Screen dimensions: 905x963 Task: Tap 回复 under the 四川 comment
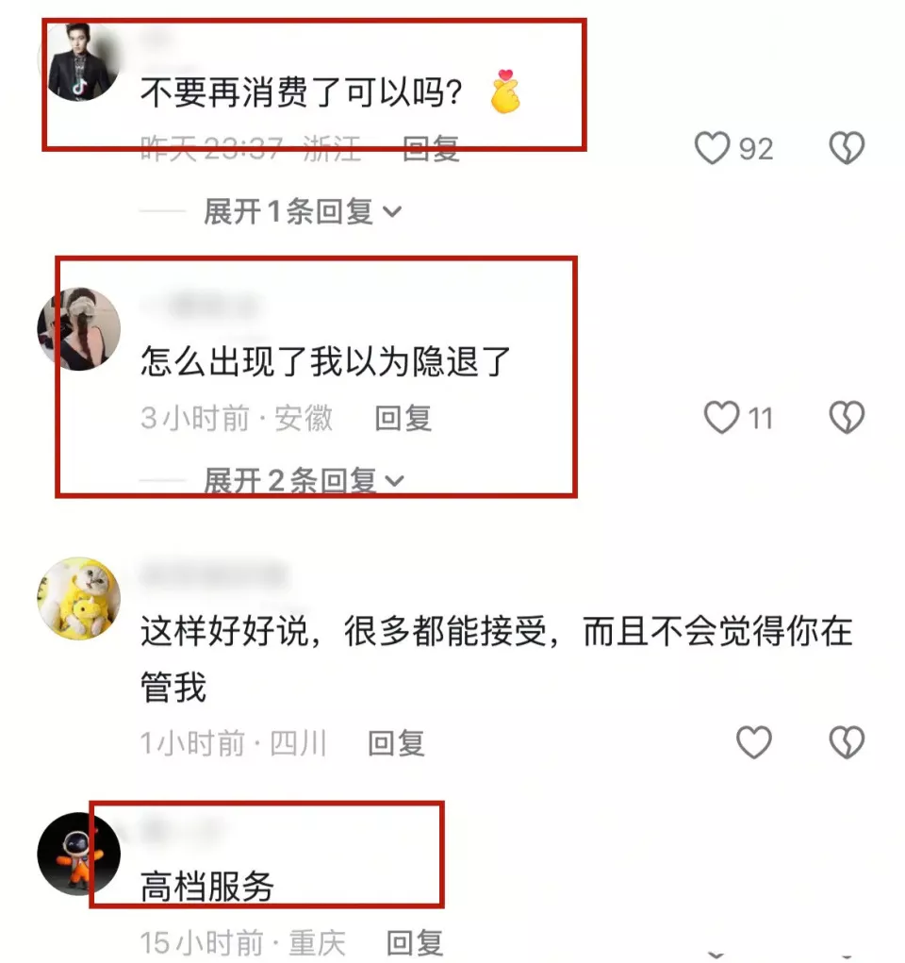396,743
